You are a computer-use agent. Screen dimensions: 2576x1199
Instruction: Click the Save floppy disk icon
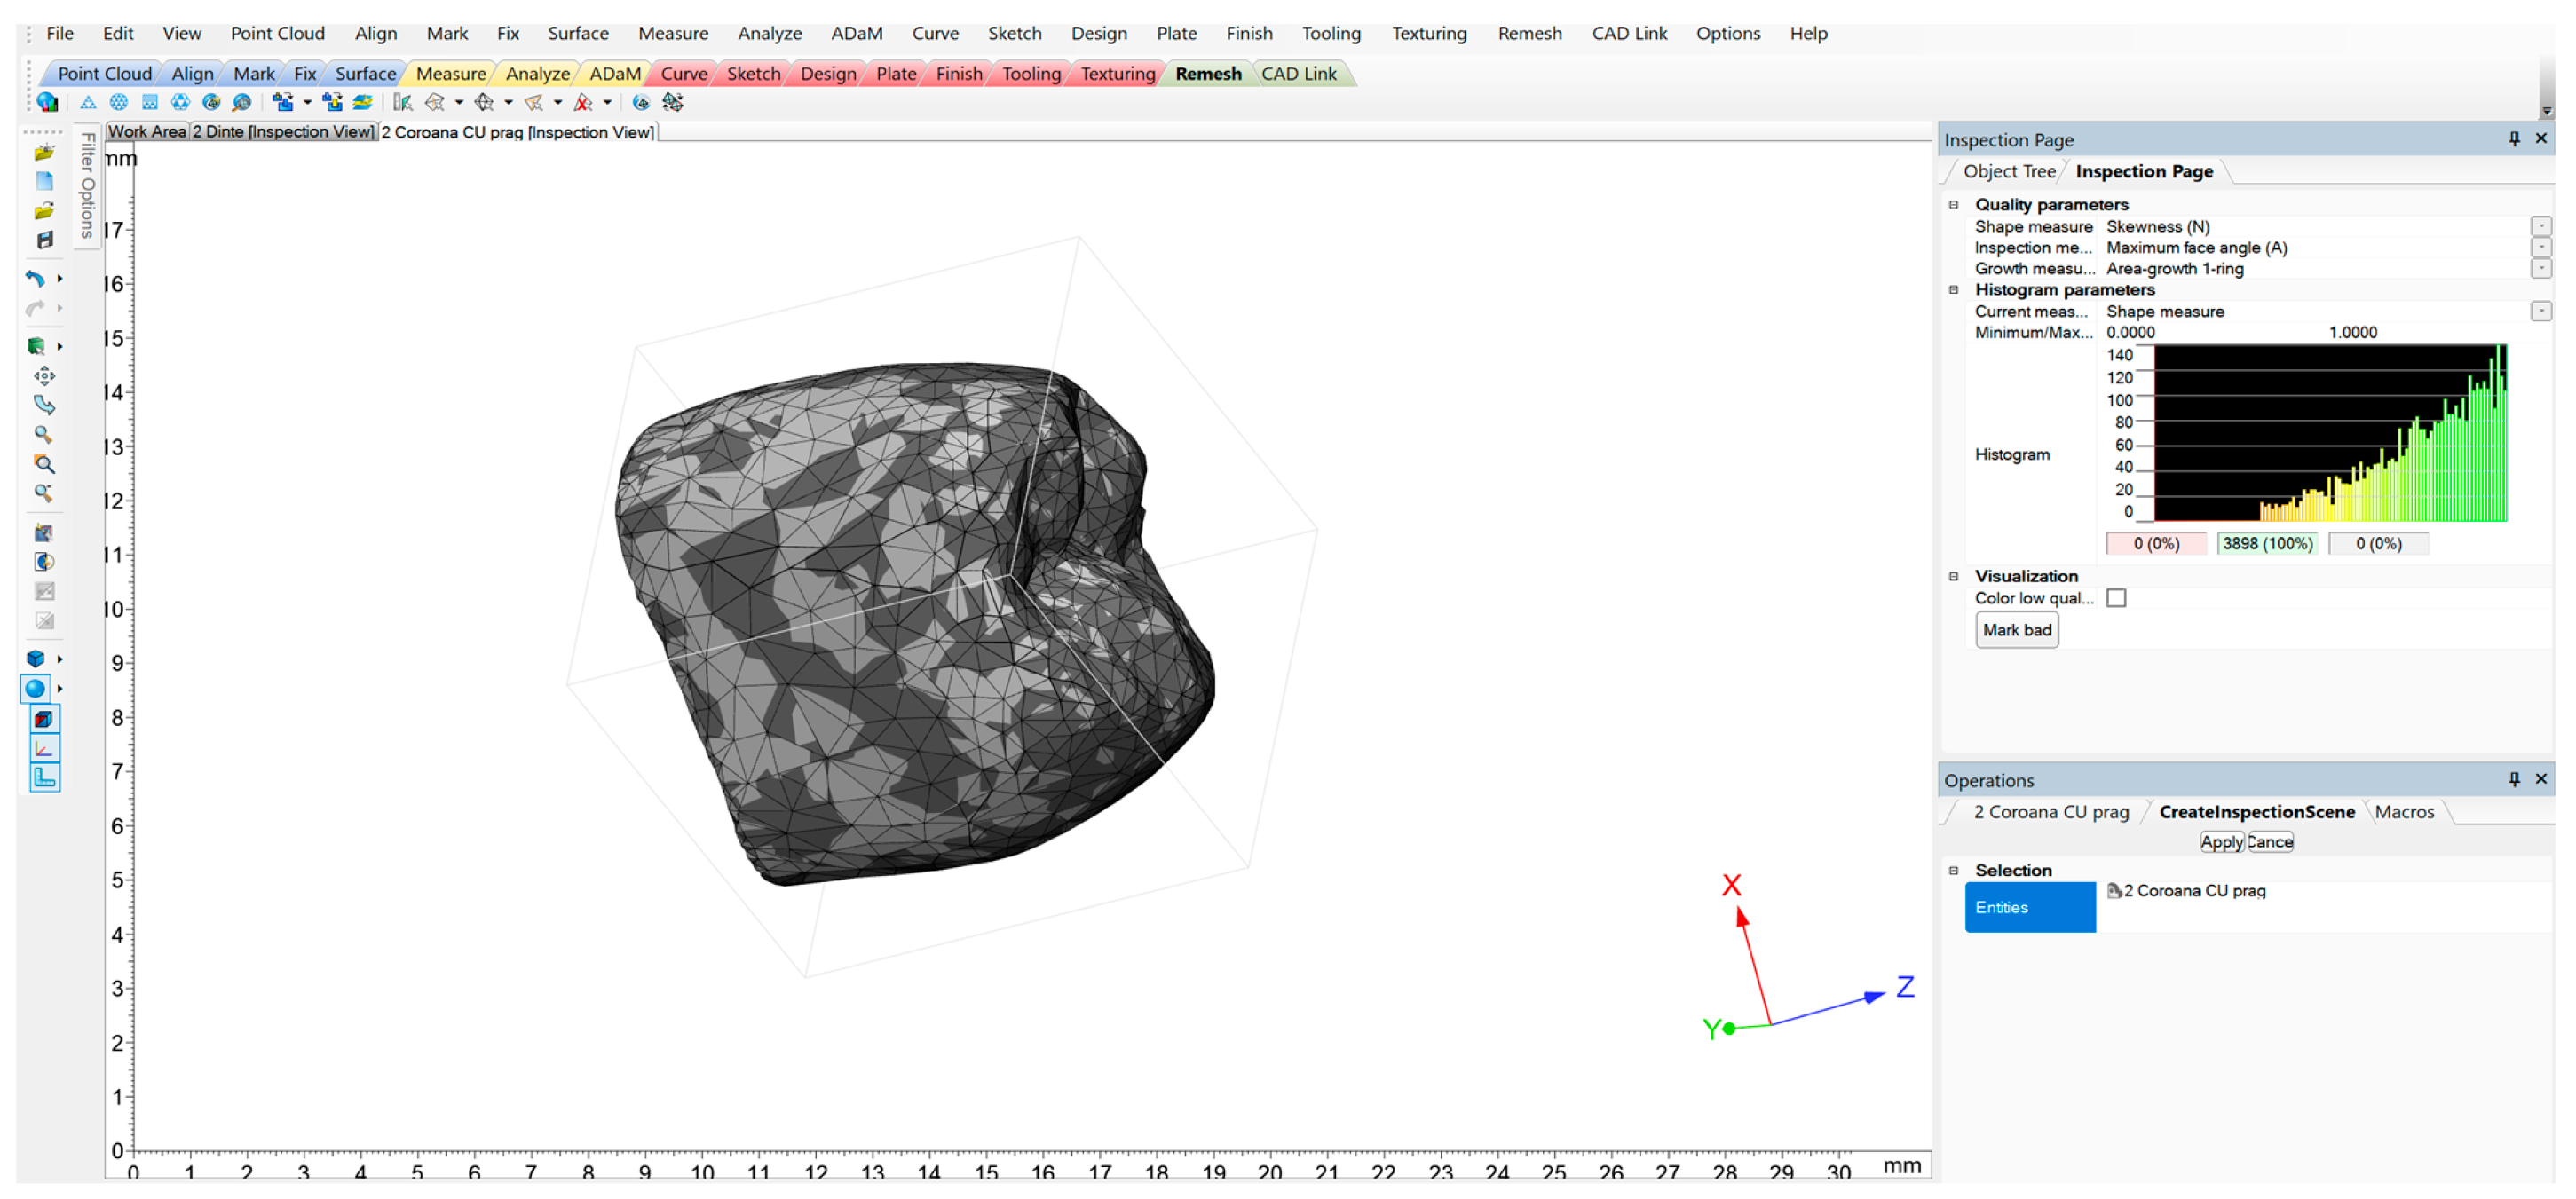44,240
